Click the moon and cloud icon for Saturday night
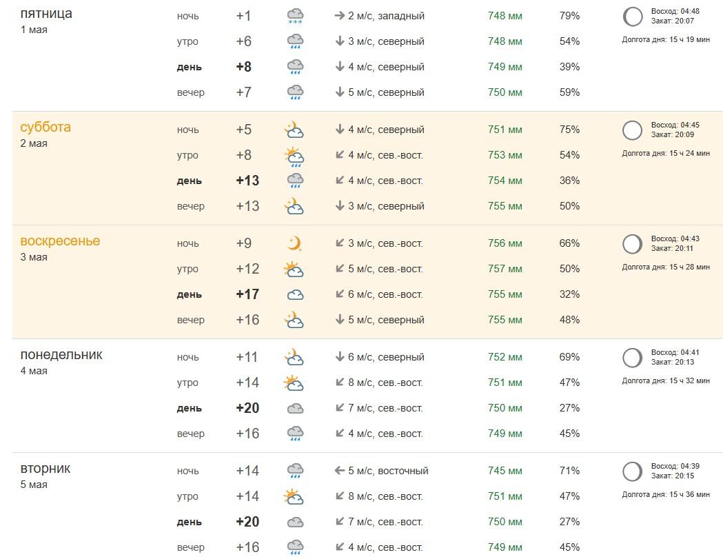This screenshot has height=559, width=723. (x=294, y=130)
